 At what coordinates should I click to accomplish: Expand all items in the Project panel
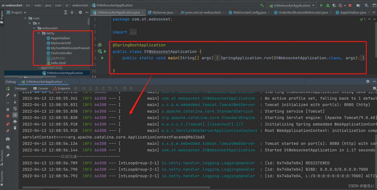pyautogui.click(x=66, y=12)
